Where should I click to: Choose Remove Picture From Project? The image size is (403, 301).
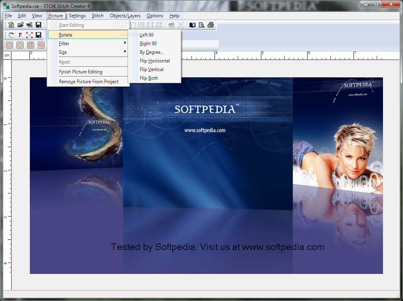tap(88, 82)
